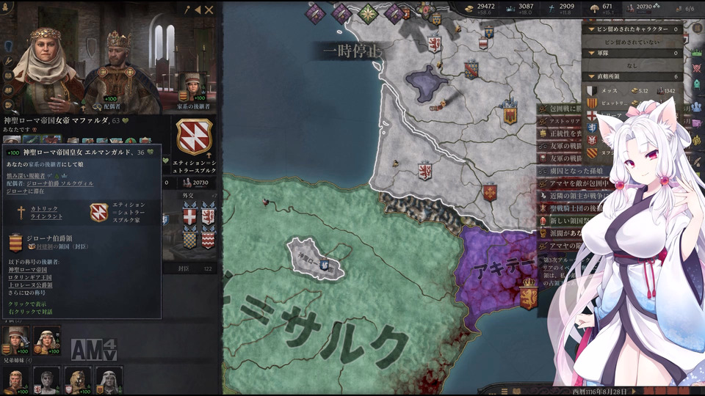Open the 家系の後継者 heir portrait
This screenshot has height=396, width=705.
pyautogui.click(x=193, y=87)
